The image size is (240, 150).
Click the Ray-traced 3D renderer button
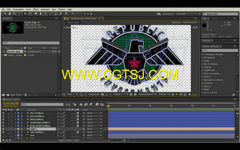click(x=190, y=22)
